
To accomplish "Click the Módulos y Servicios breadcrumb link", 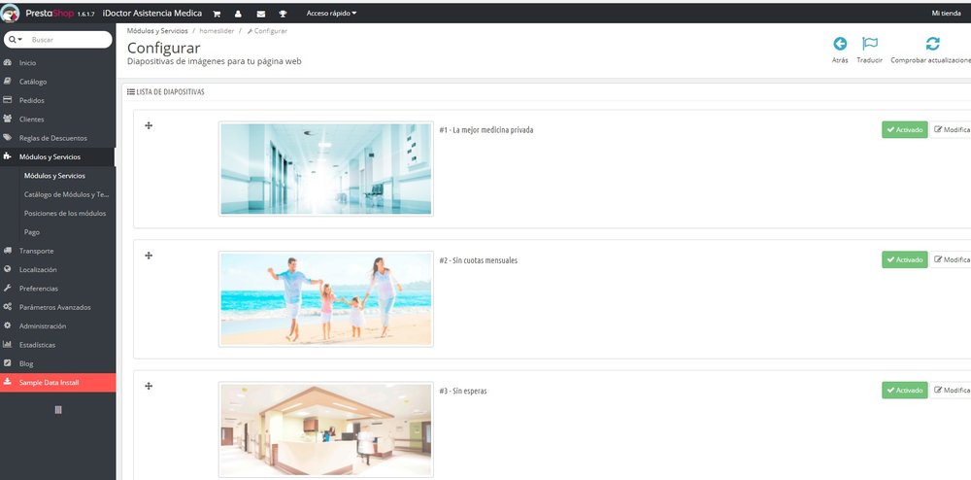I will 157,30.
